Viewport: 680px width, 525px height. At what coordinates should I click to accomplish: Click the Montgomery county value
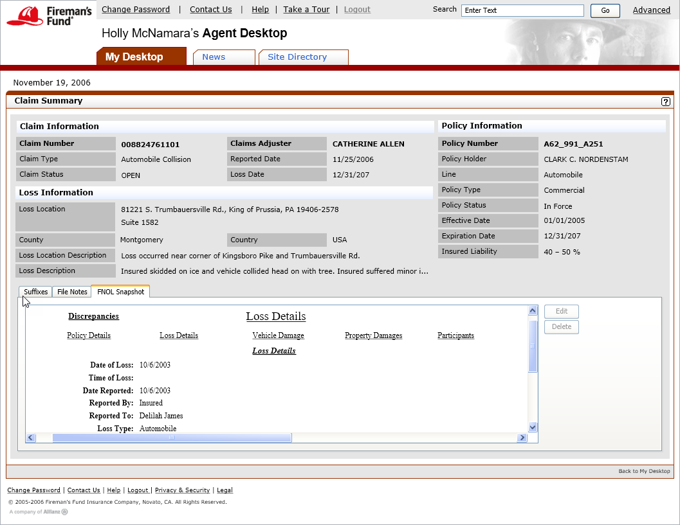coord(142,240)
